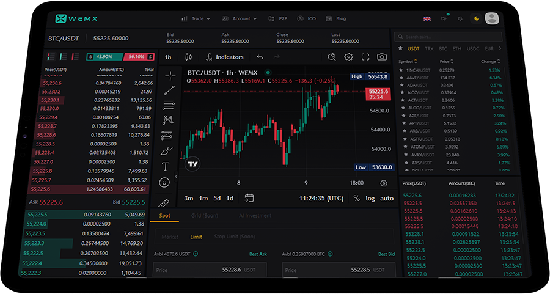Open the ICO page

(307, 18)
